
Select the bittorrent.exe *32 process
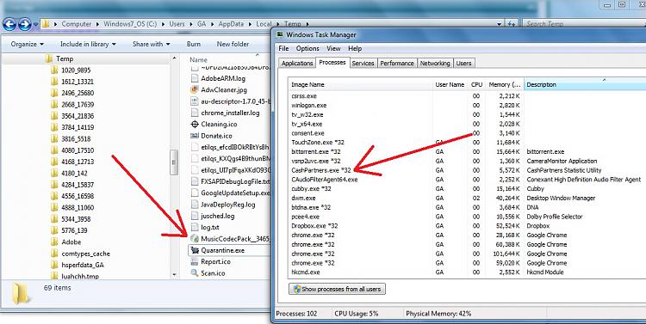[467, 152]
